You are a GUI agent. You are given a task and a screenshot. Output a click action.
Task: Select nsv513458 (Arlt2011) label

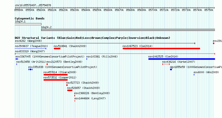[x=31, y=62]
